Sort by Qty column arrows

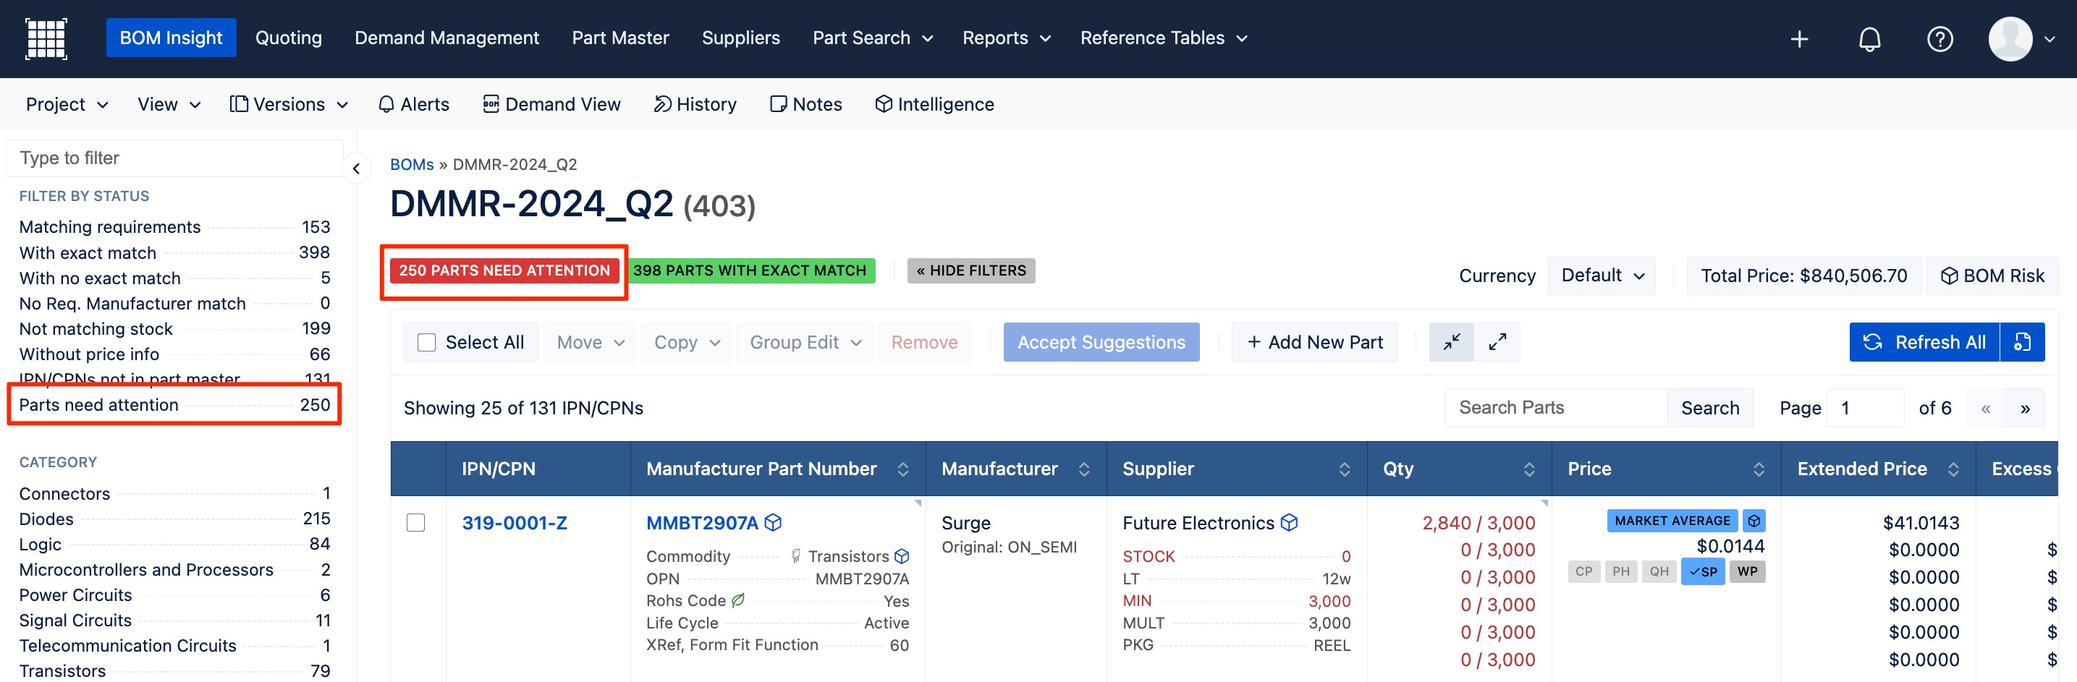coord(1528,469)
